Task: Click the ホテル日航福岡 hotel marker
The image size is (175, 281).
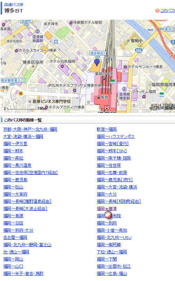Action: (x=62, y=66)
